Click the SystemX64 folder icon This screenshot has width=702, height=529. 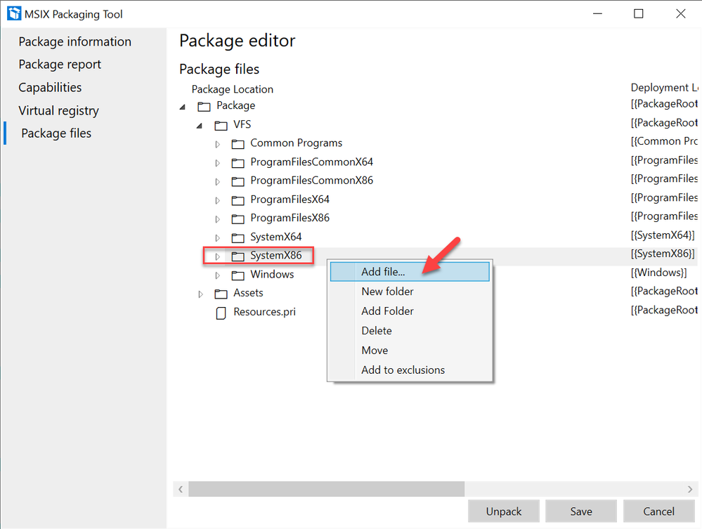[x=238, y=237]
